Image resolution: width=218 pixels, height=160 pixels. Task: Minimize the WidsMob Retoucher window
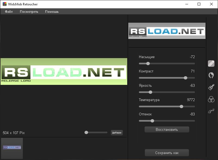pyautogui.click(x=187, y=4)
